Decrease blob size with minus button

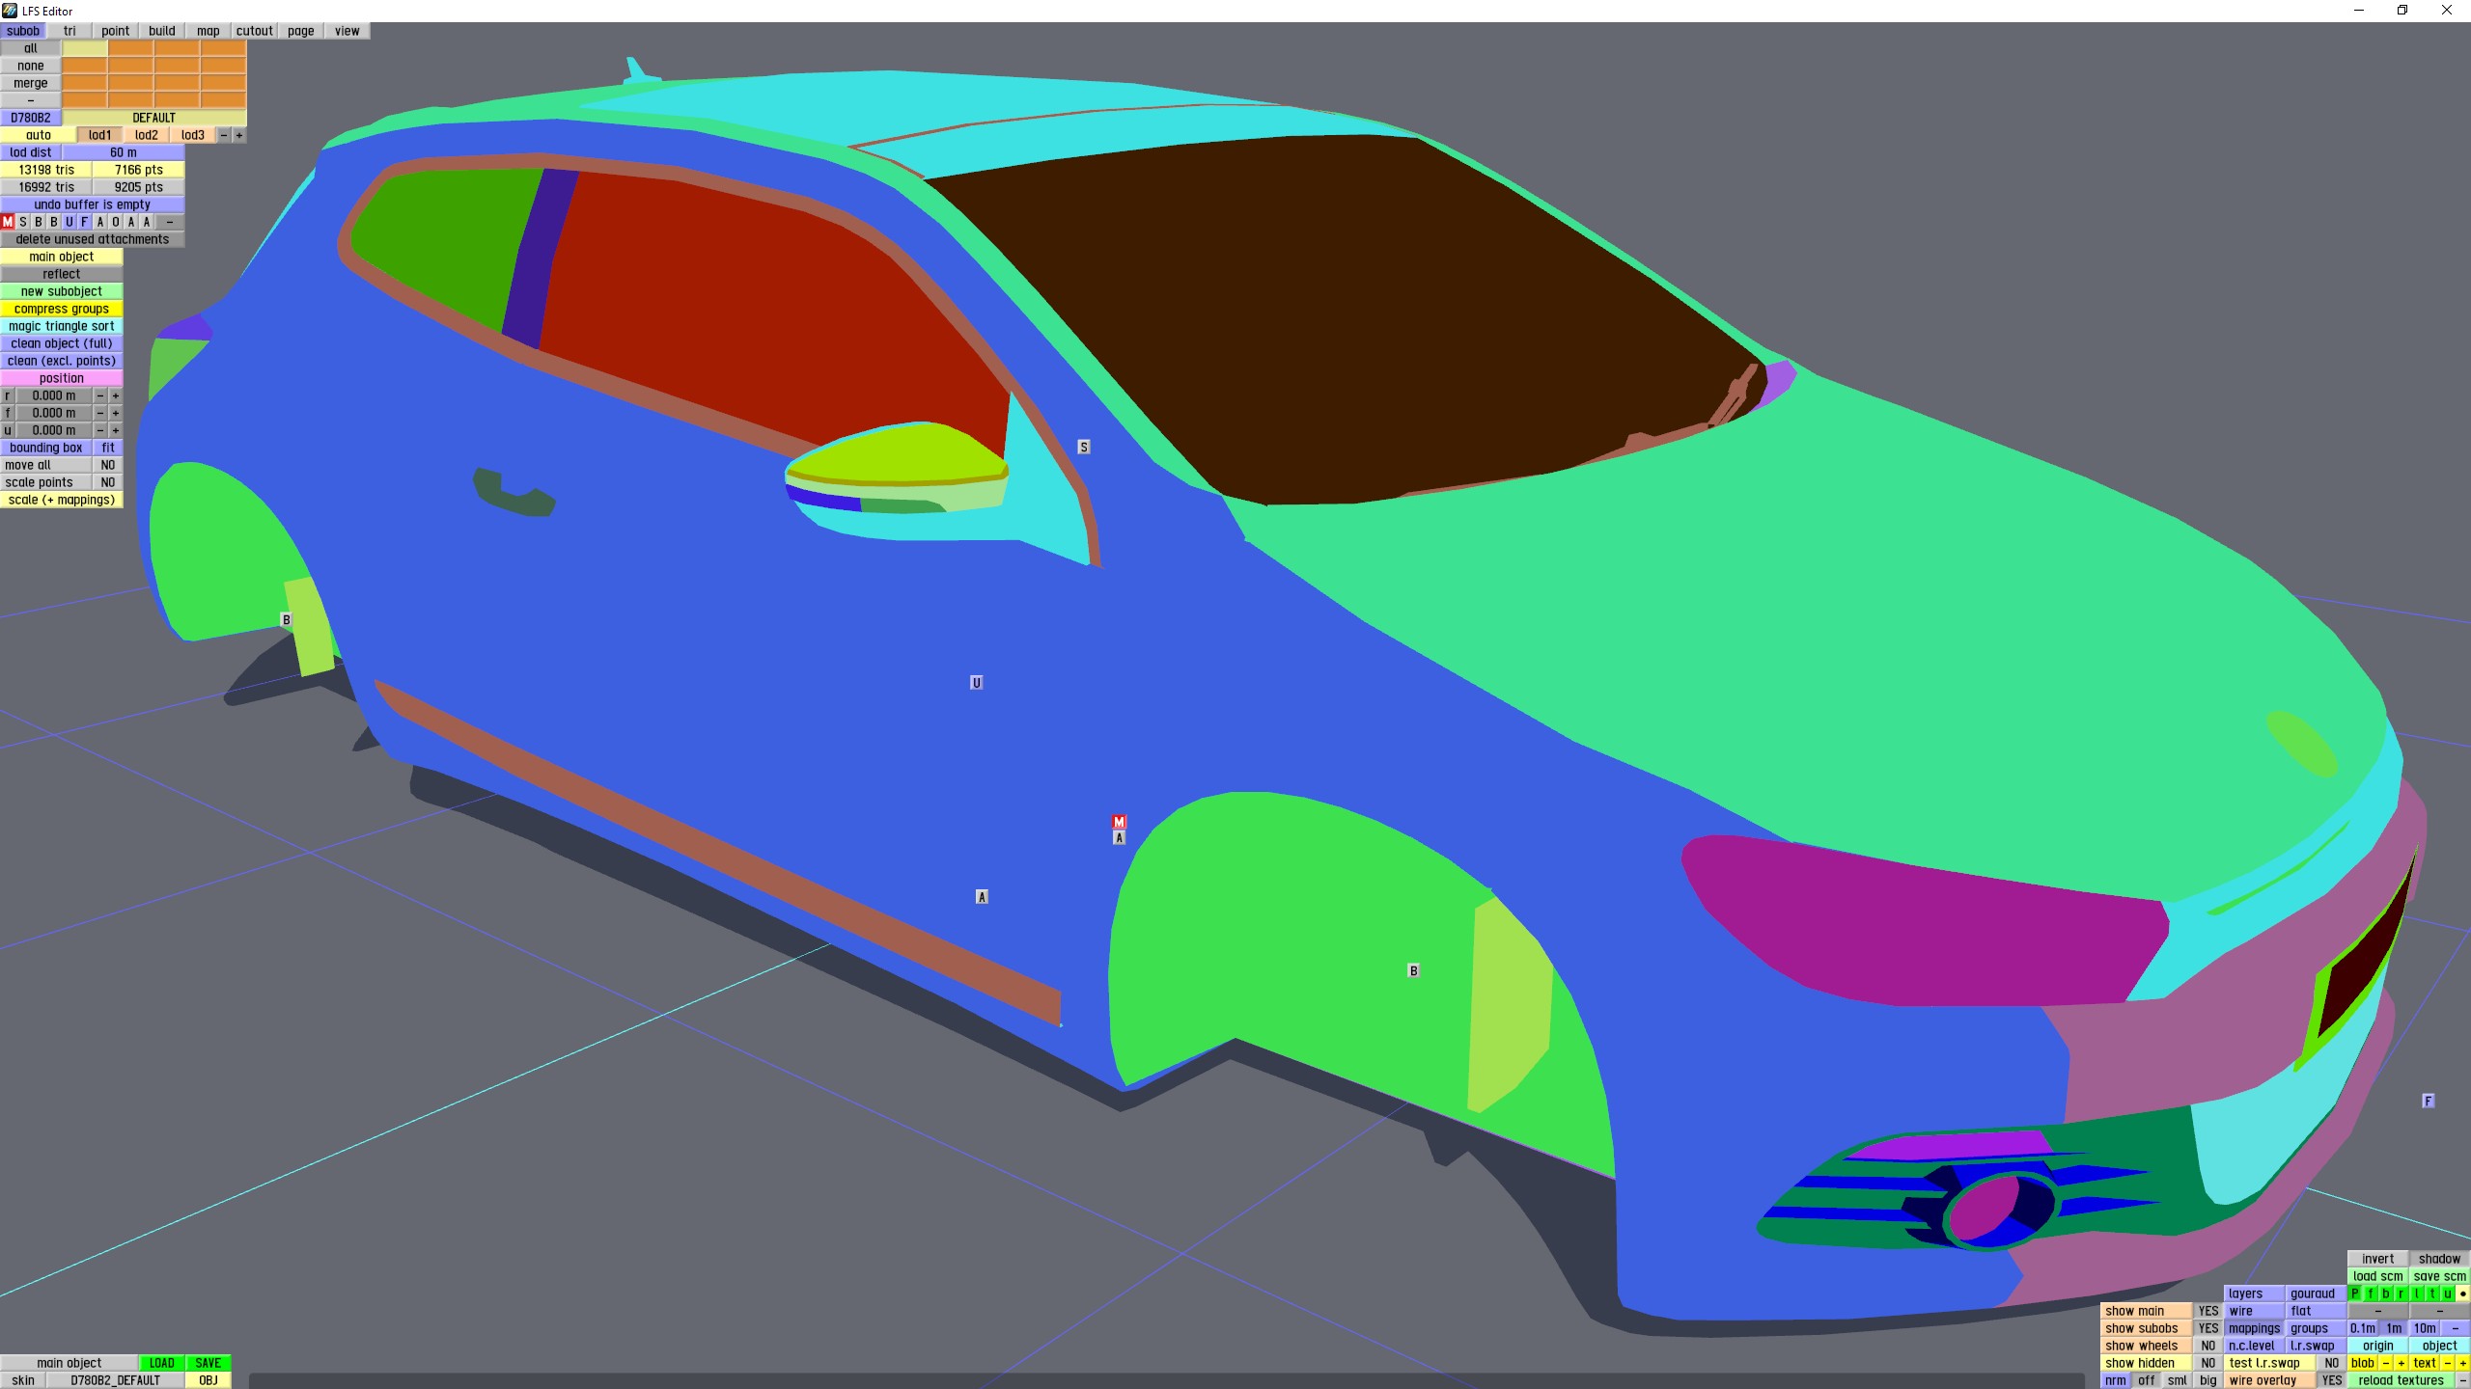[x=2386, y=1363]
